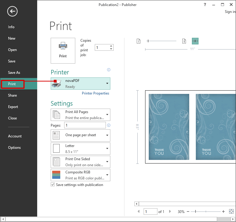This screenshot has width=236, height=222.
Task: Click the left Thank You card preview
Action: pyautogui.click(x=169, y=127)
